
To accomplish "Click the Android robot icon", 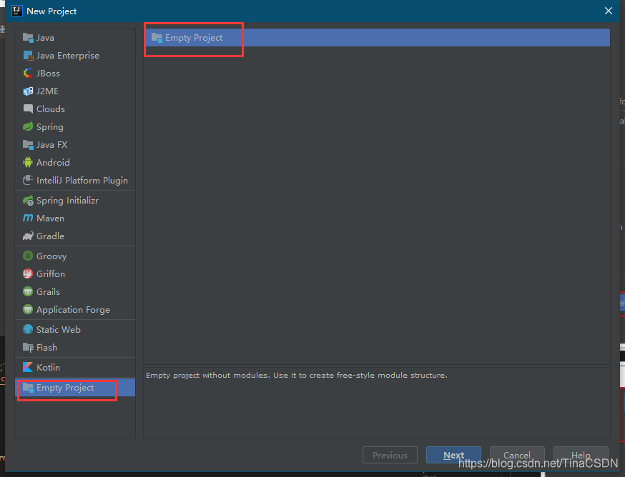I will coord(28,162).
